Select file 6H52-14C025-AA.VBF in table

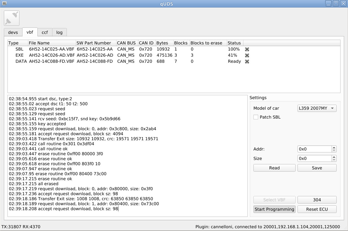tap(52, 49)
